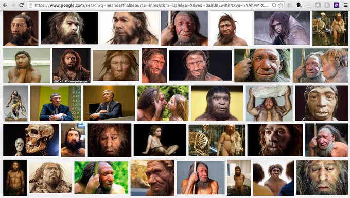Open old and young Neanderthals face-to-face image
This screenshot has width=350, height=198.
(x=320, y=66)
